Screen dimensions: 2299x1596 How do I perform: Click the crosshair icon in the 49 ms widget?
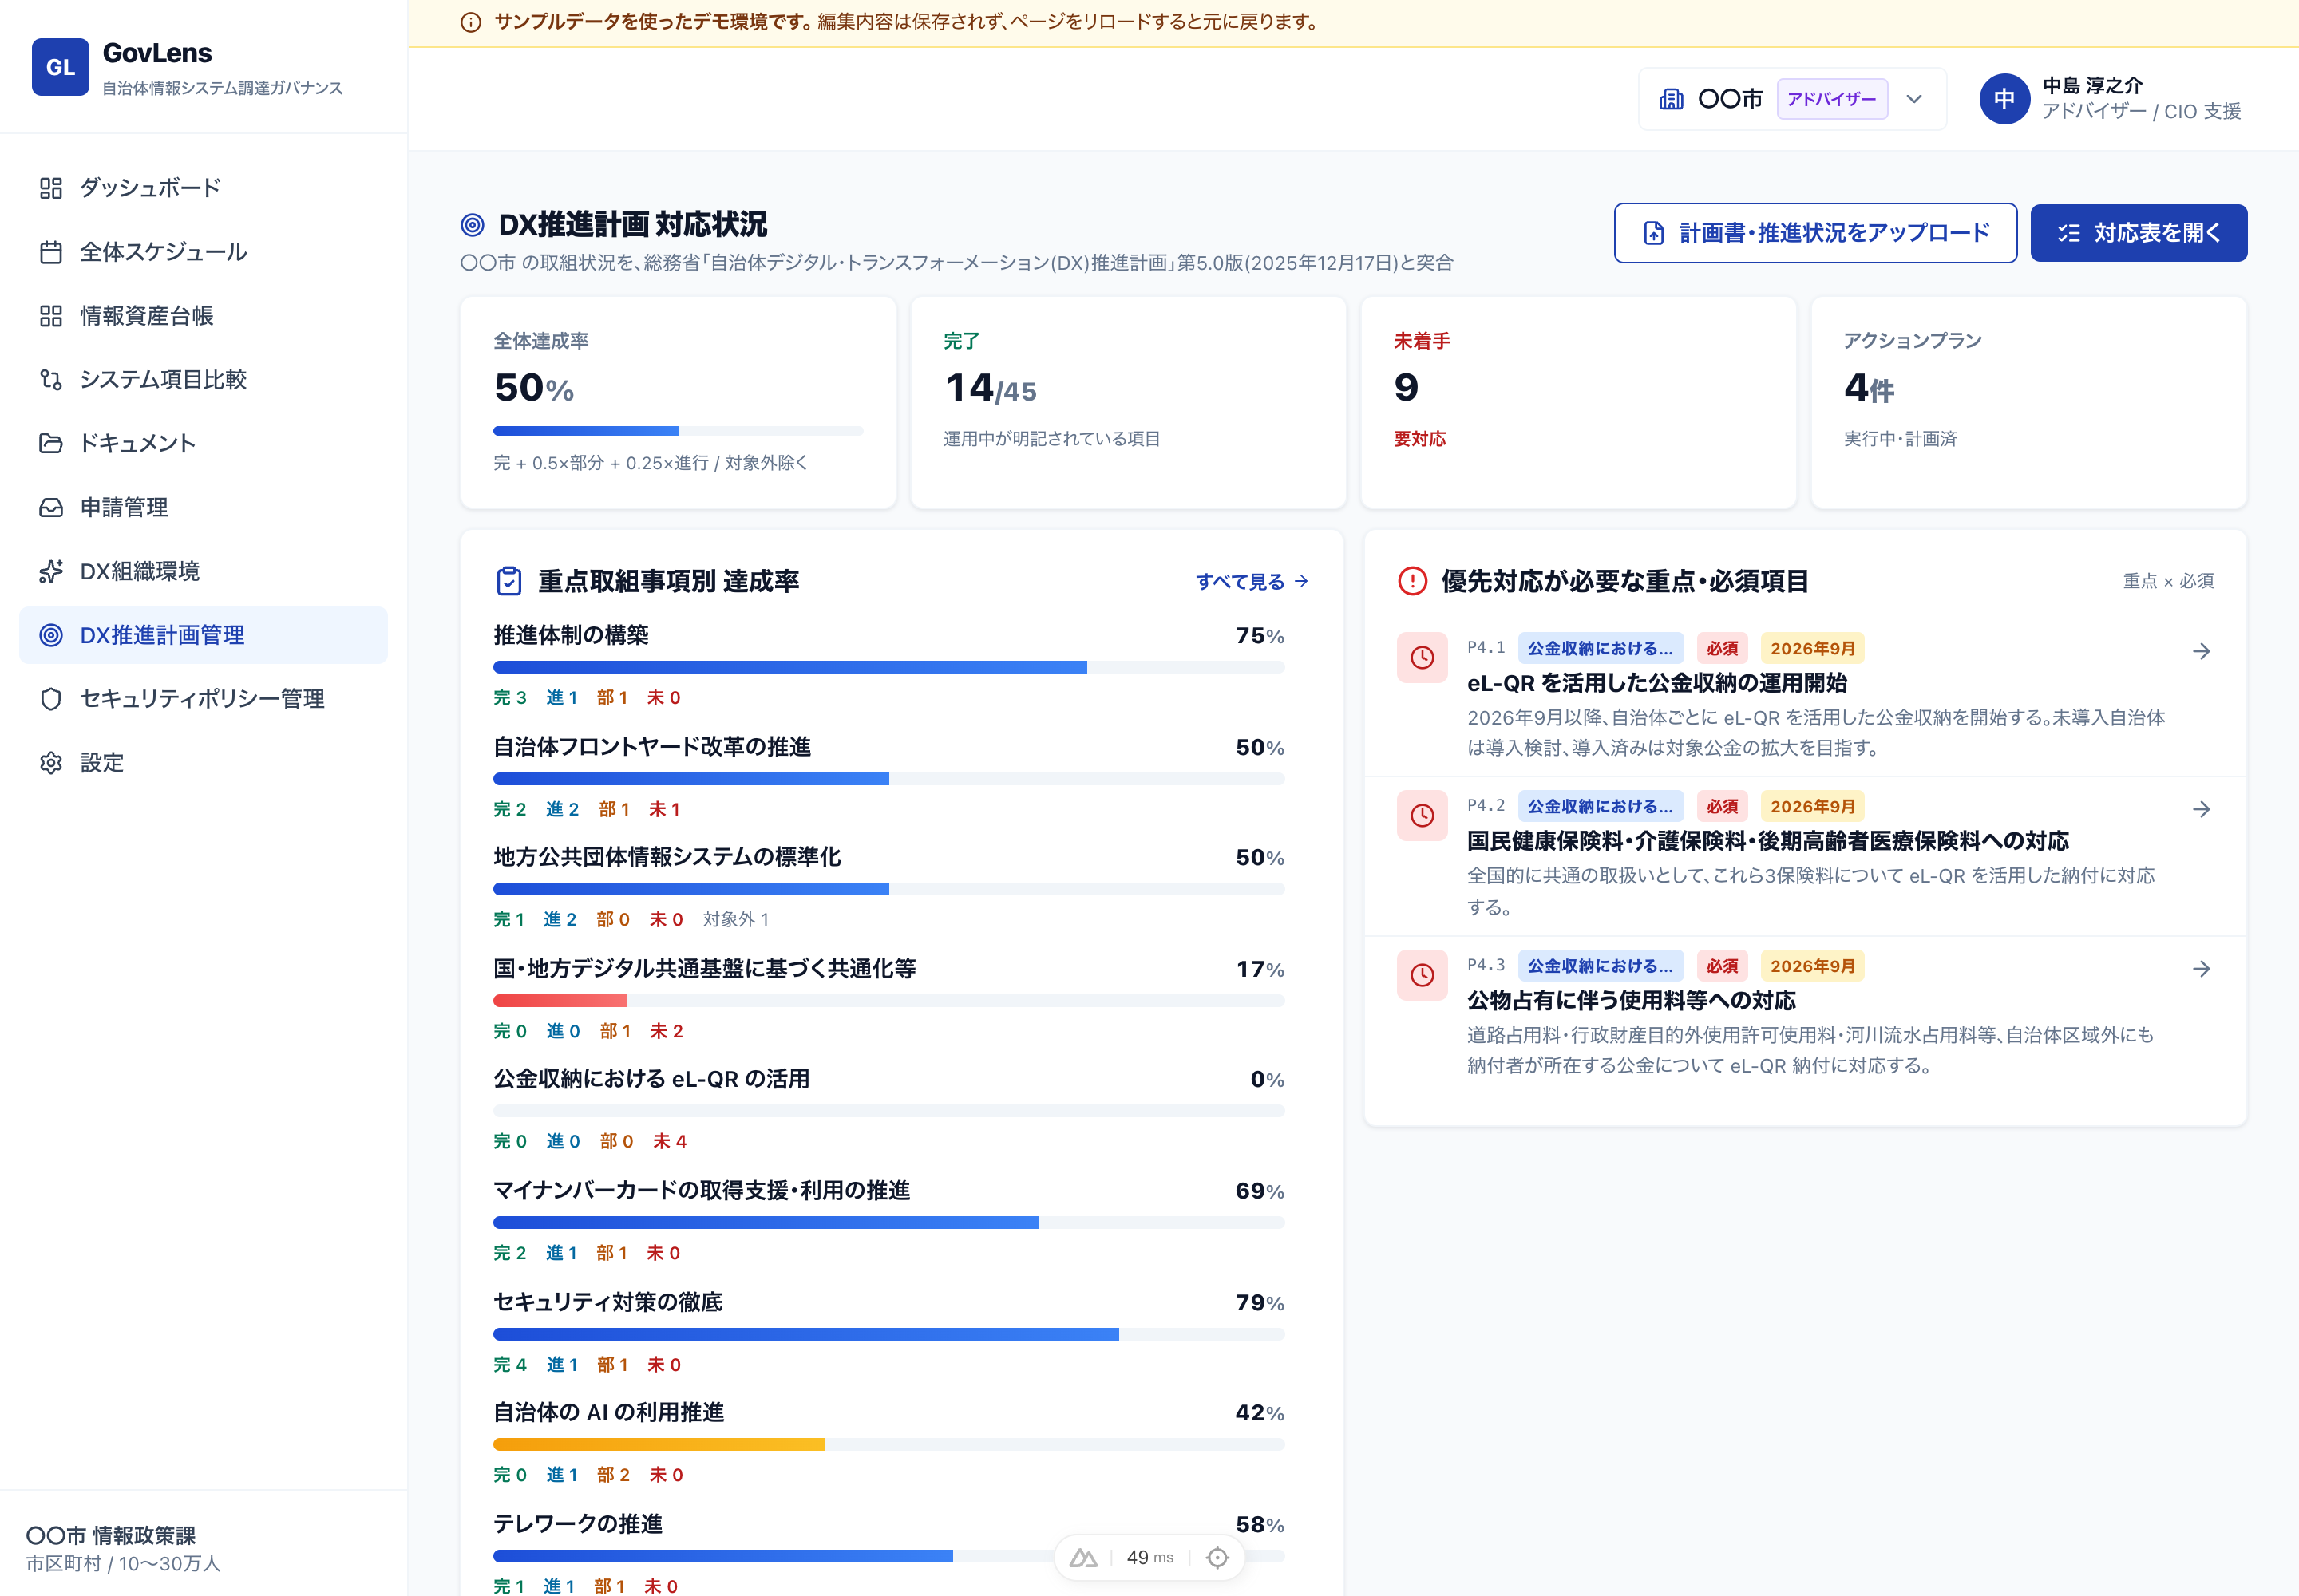coord(1217,1557)
